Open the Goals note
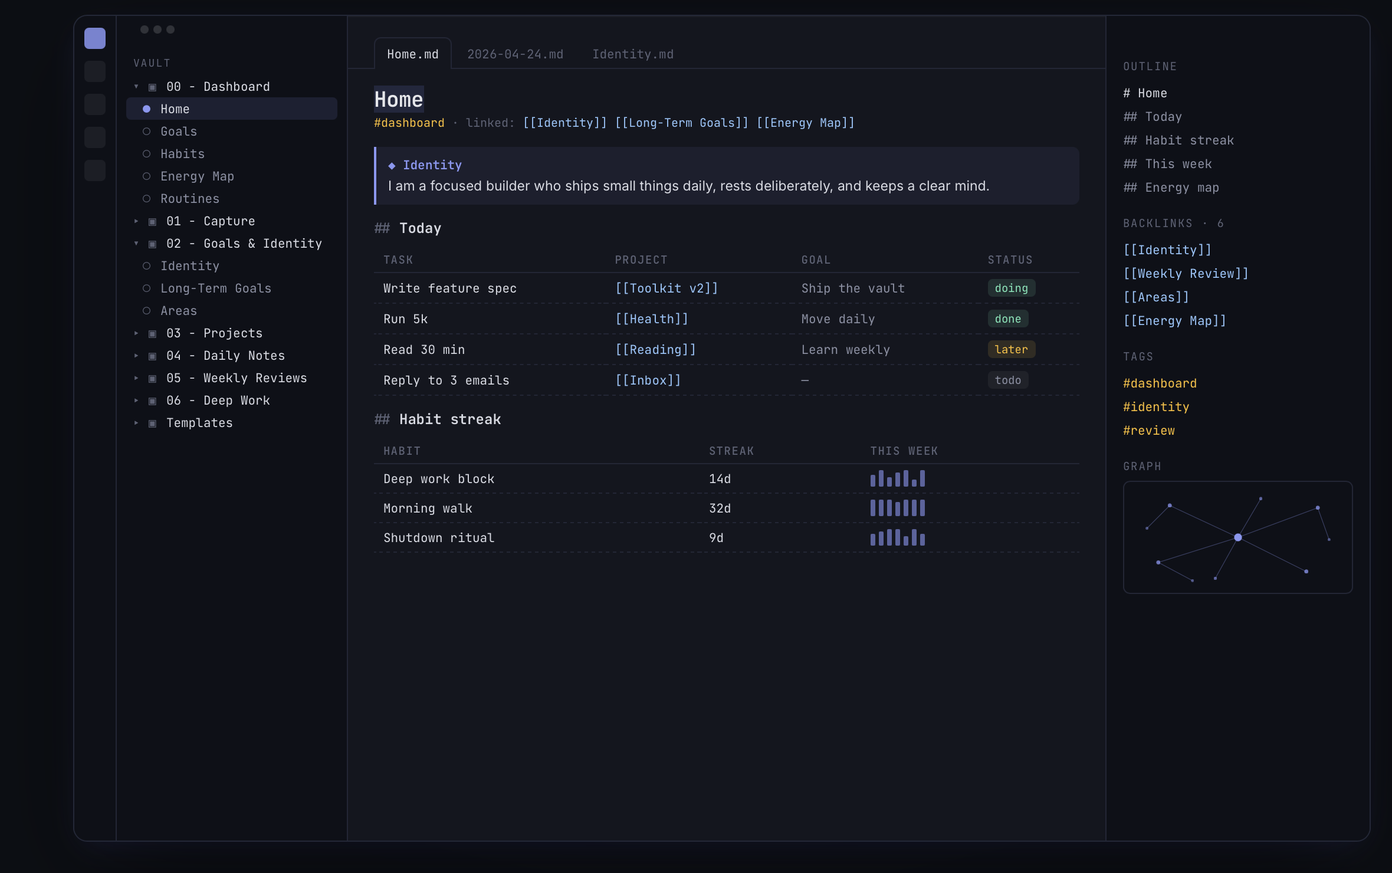Image resolution: width=1392 pixels, height=873 pixels. tap(232, 132)
